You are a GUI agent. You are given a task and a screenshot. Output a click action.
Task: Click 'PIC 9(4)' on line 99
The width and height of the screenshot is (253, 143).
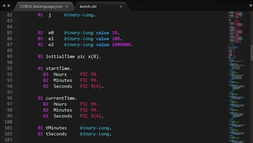pos(91,116)
